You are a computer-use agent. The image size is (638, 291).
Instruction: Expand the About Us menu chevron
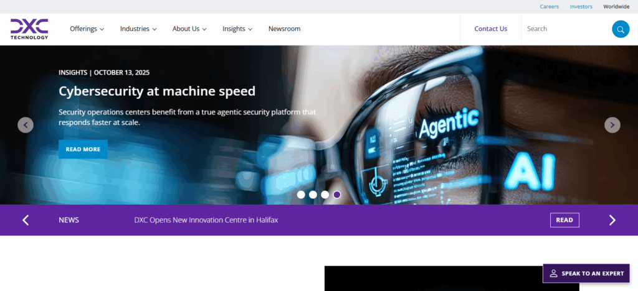click(204, 29)
